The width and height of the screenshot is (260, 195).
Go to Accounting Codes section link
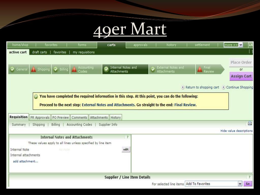[x=79, y=124]
